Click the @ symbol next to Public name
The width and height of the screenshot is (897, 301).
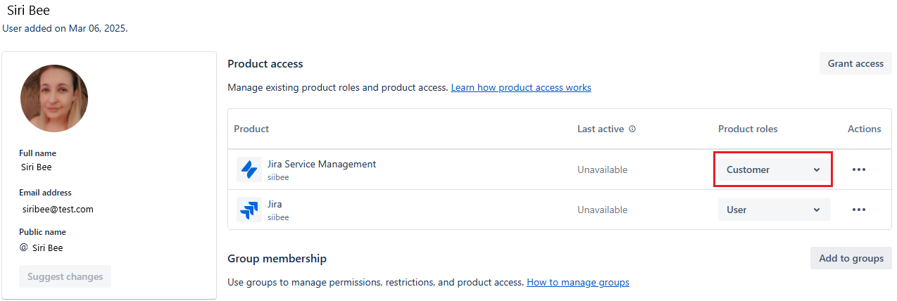tap(23, 248)
